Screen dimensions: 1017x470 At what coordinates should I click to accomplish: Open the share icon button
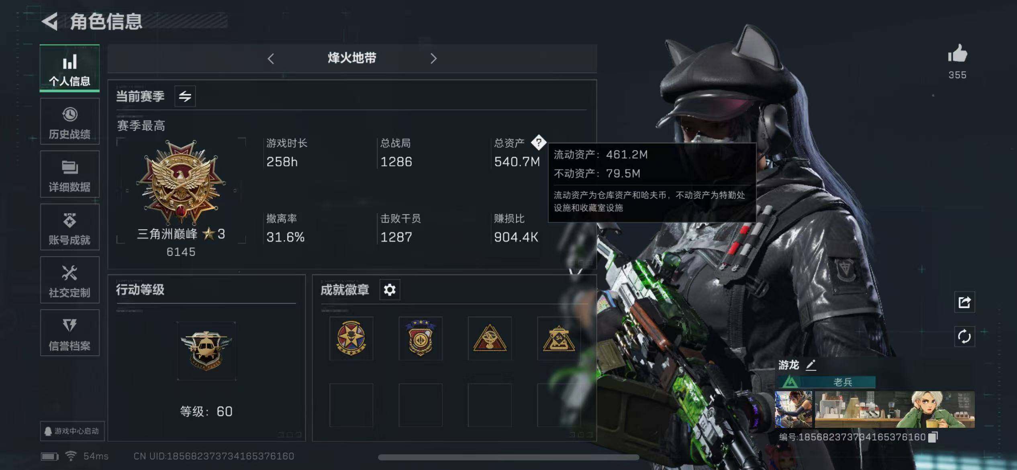click(964, 302)
